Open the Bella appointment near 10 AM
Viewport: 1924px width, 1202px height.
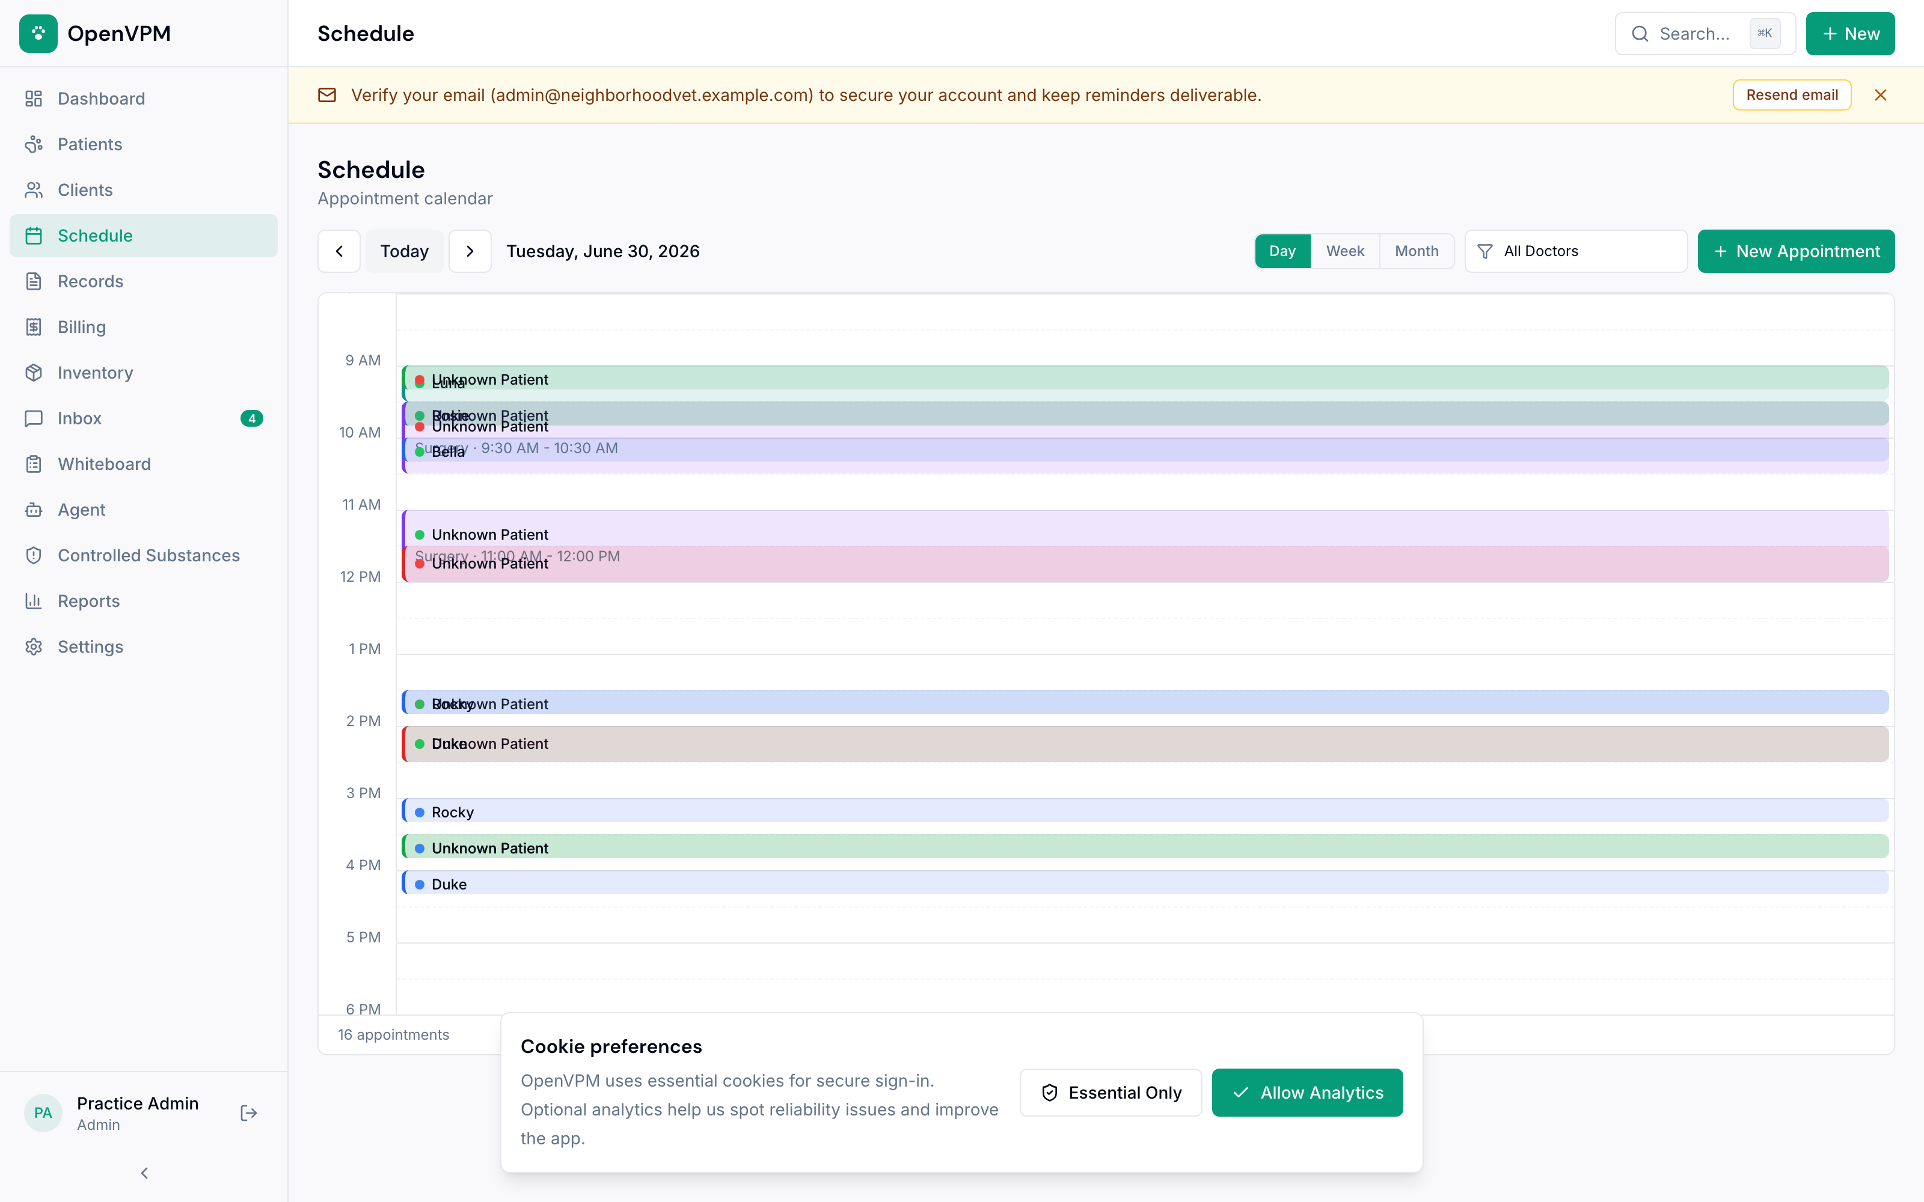1145,450
